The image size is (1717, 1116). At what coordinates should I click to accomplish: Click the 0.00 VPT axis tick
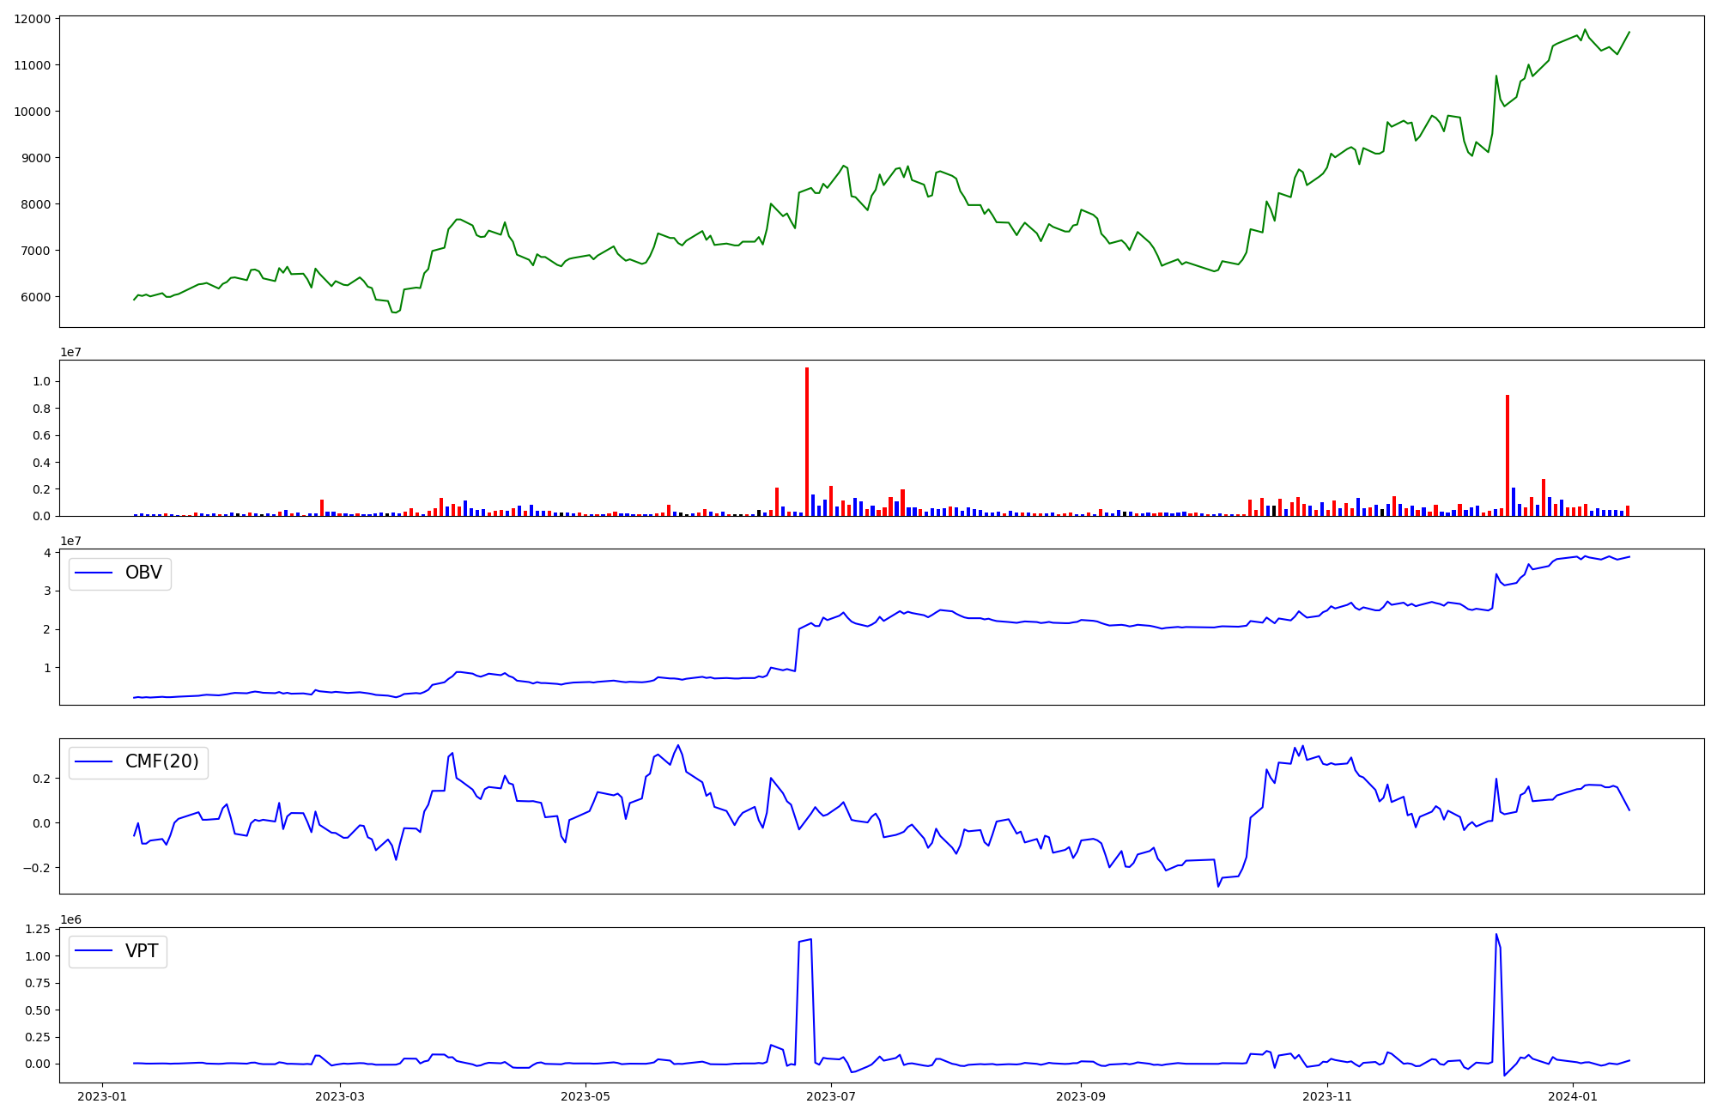37,1064
